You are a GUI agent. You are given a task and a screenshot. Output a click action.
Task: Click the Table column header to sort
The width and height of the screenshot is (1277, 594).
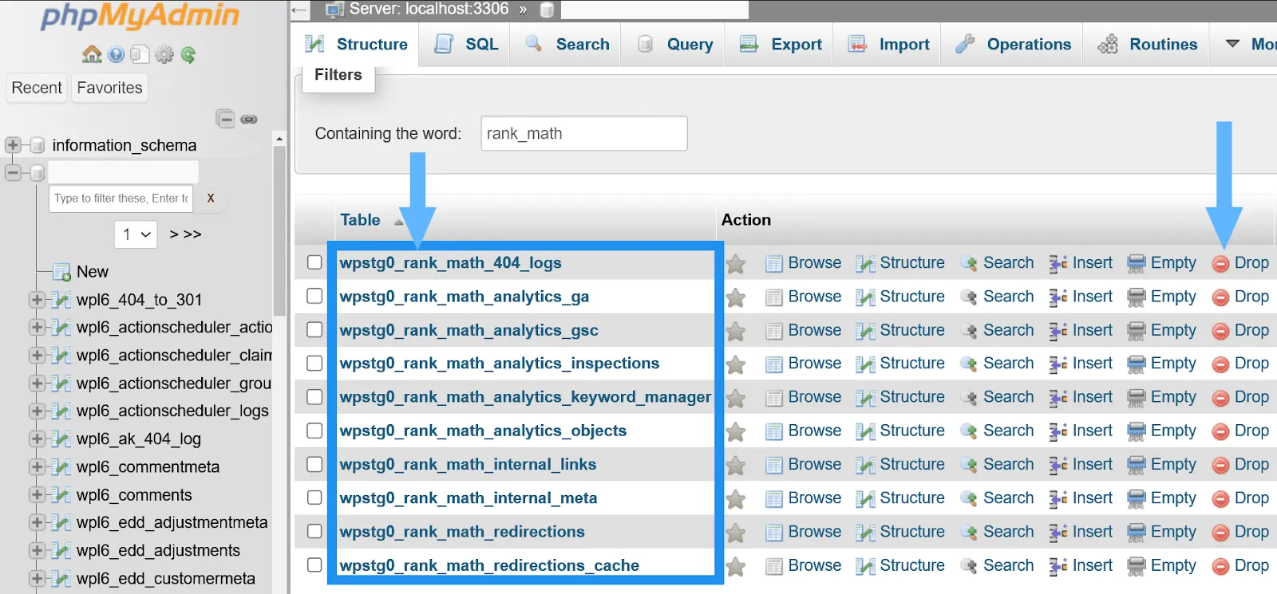coord(360,220)
